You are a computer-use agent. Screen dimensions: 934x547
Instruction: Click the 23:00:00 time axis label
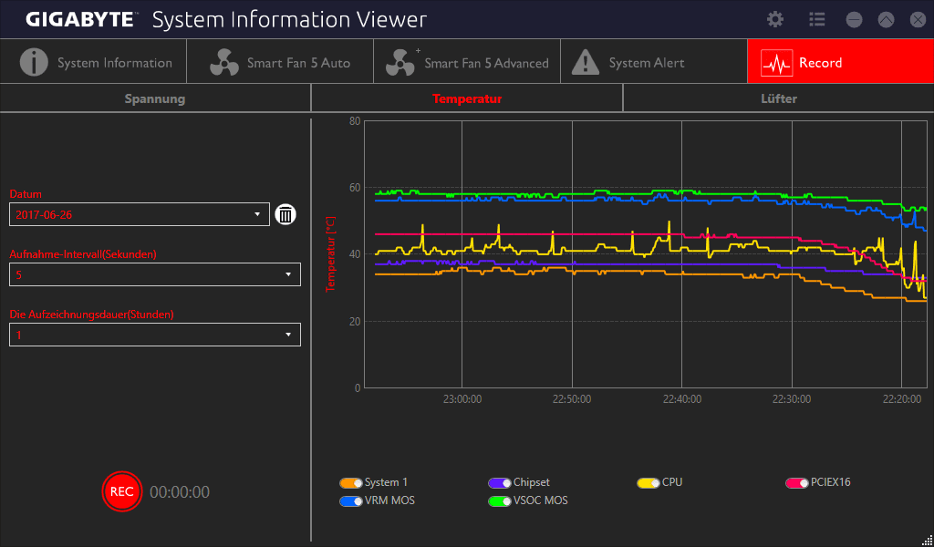point(462,399)
